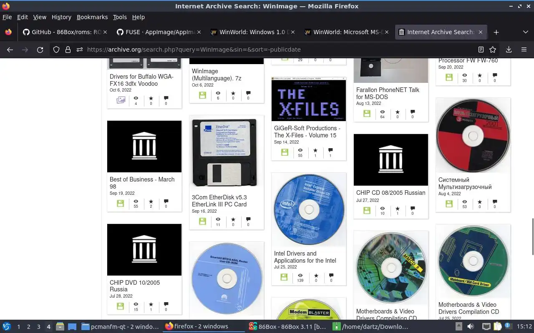Toggle reader view in the address bar
Image resolution: width=534 pixels, height=333 pixels.
[481, 50]
